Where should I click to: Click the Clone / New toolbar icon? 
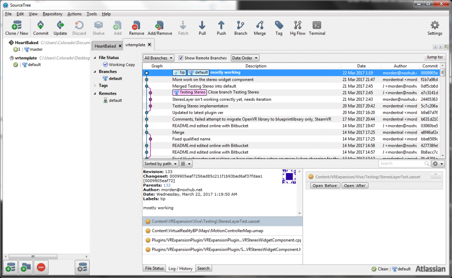point(16,28)
